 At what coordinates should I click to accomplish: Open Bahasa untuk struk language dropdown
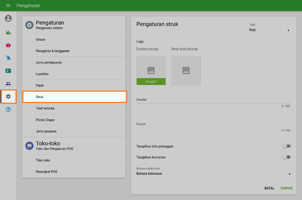213,174
